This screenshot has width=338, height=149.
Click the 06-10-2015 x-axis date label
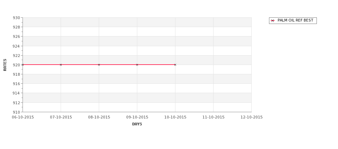pos(23,117)
